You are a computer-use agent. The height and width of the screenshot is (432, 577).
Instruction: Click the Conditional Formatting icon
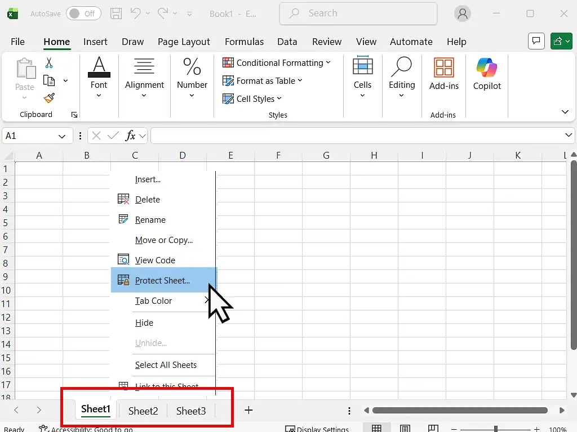[228, 62]
